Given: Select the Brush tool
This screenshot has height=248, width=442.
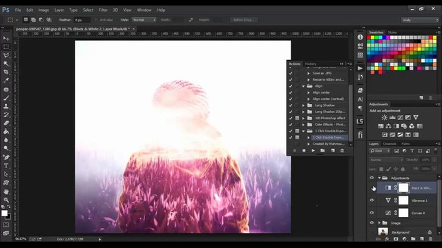Looking at the screenshot, I should tap(6, 98).
